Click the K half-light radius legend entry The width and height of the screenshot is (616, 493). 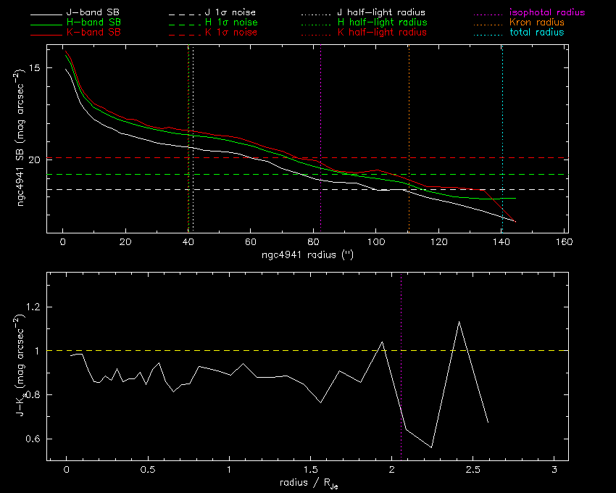381,33
